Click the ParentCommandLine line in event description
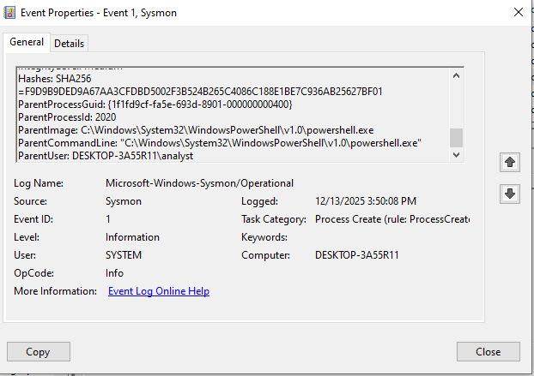Image resolution: width=534 pixels, height=376 pixels. click(x=219, y=141)
